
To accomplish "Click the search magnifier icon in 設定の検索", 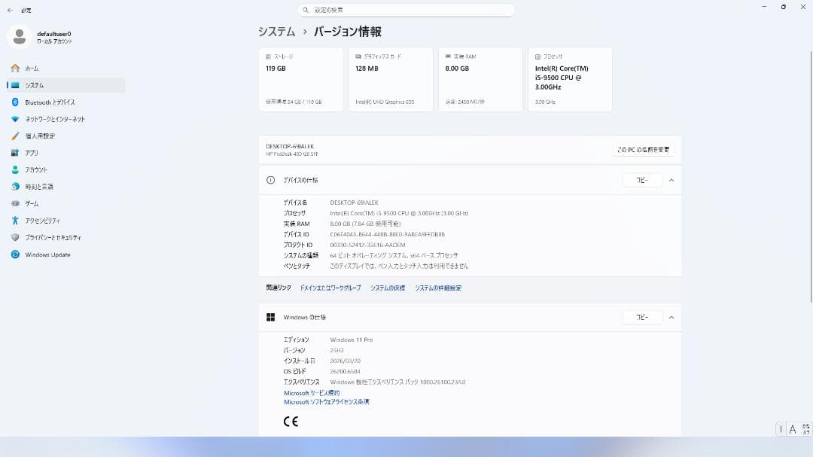I will (306, 10).
